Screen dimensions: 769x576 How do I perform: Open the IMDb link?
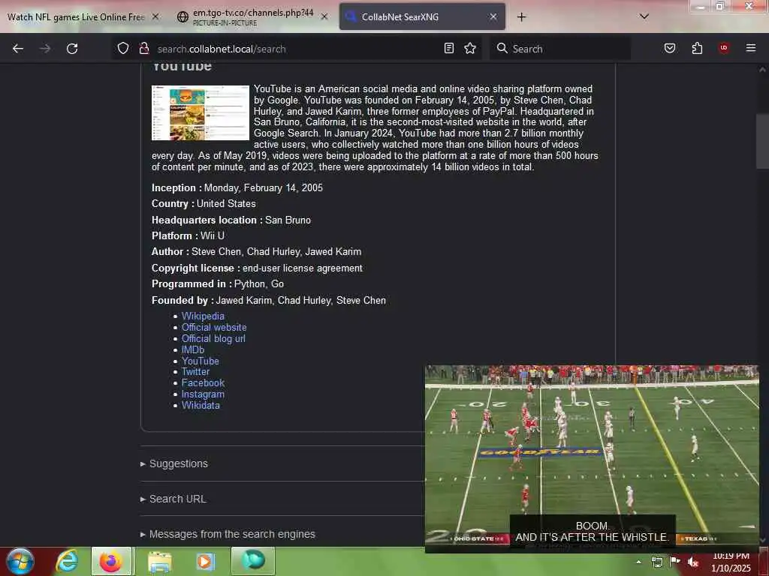click(193, 350)
